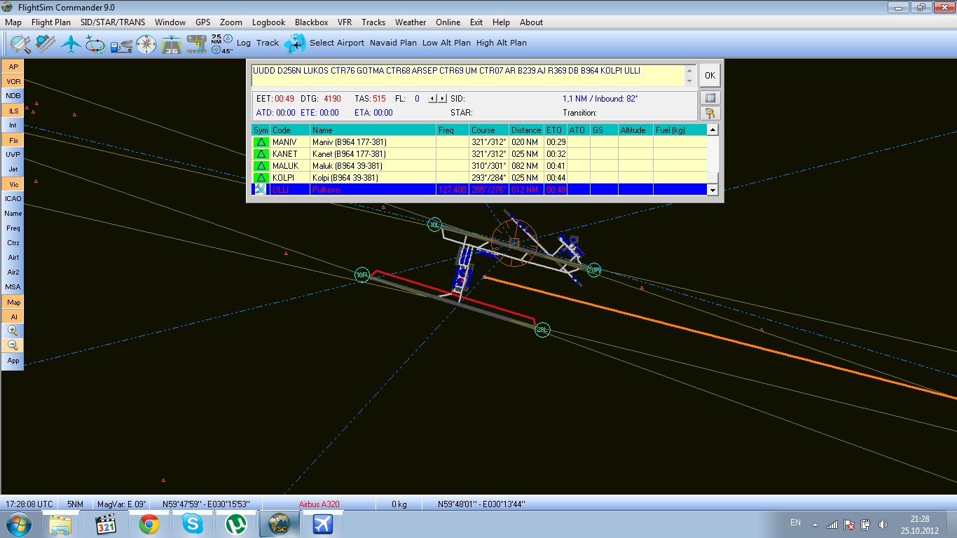This screenshot has height=538, width=957.
Task: Toggle the MSA display button
Action: tap(13, 287)
